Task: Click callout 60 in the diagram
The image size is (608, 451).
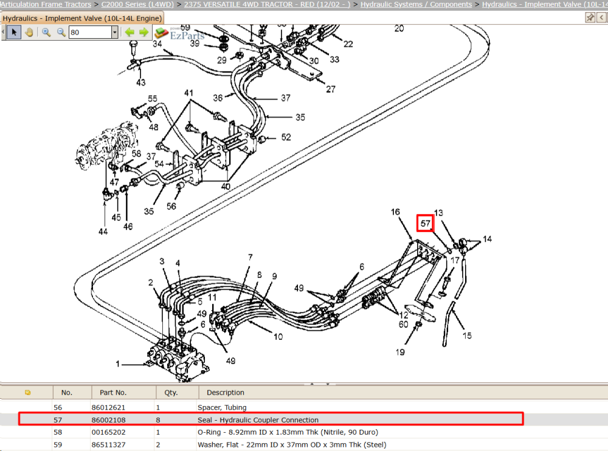Action: coord(403,324)
